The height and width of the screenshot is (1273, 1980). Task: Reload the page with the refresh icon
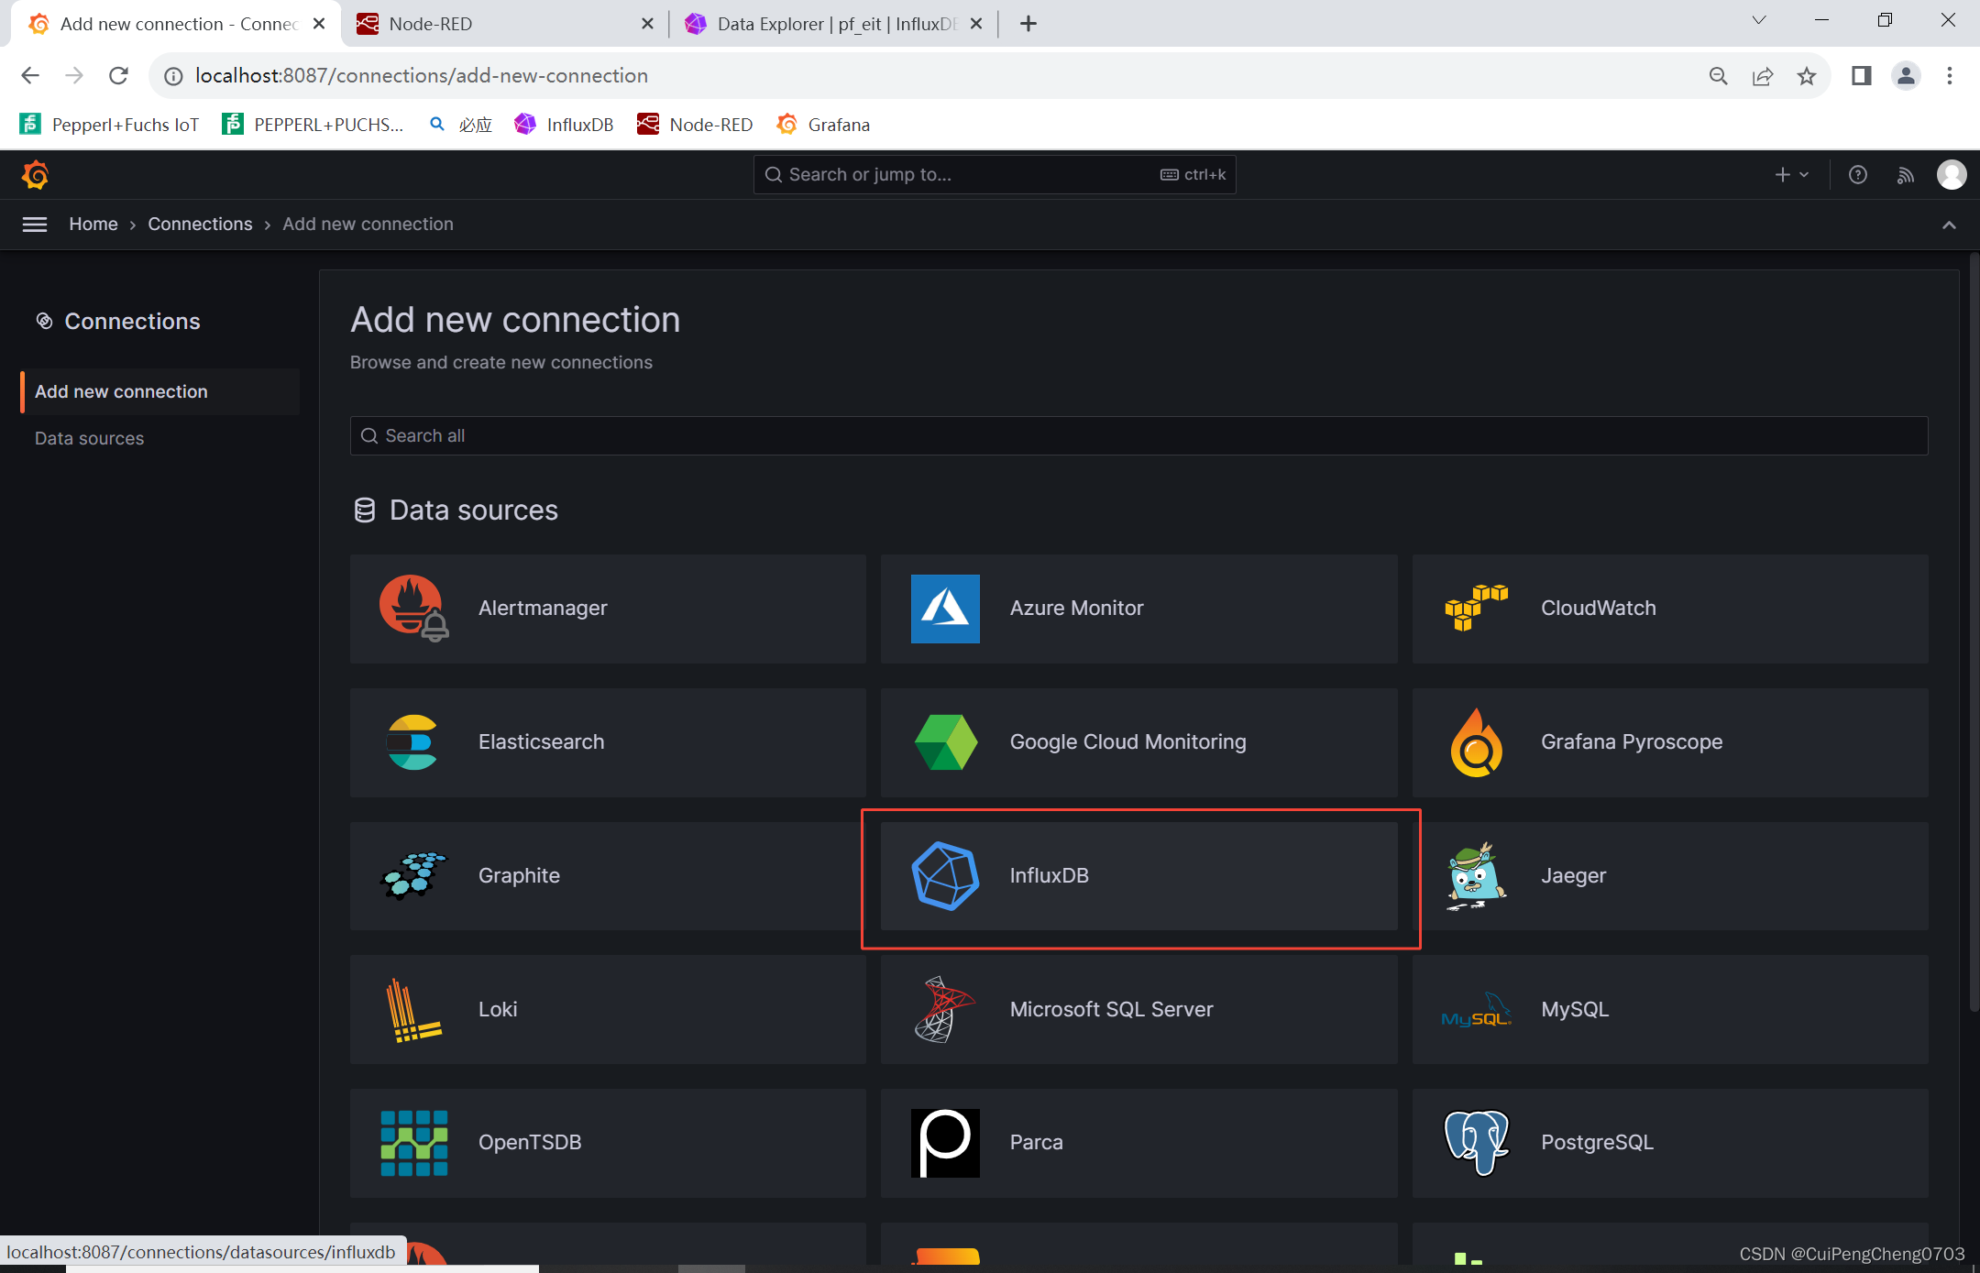(x=118, y=76)
